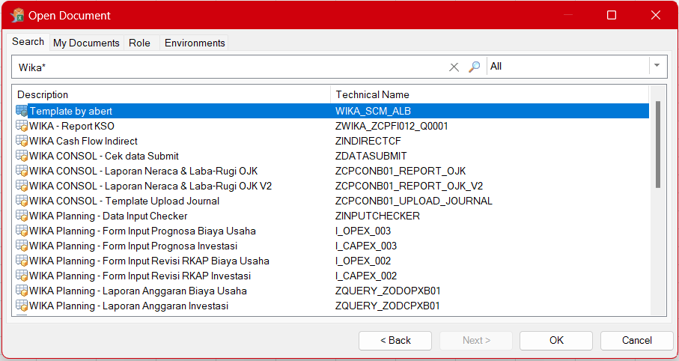Viewport: 679px width, 361px height.
Task: Open the Role tab
Action: point(139,43)
